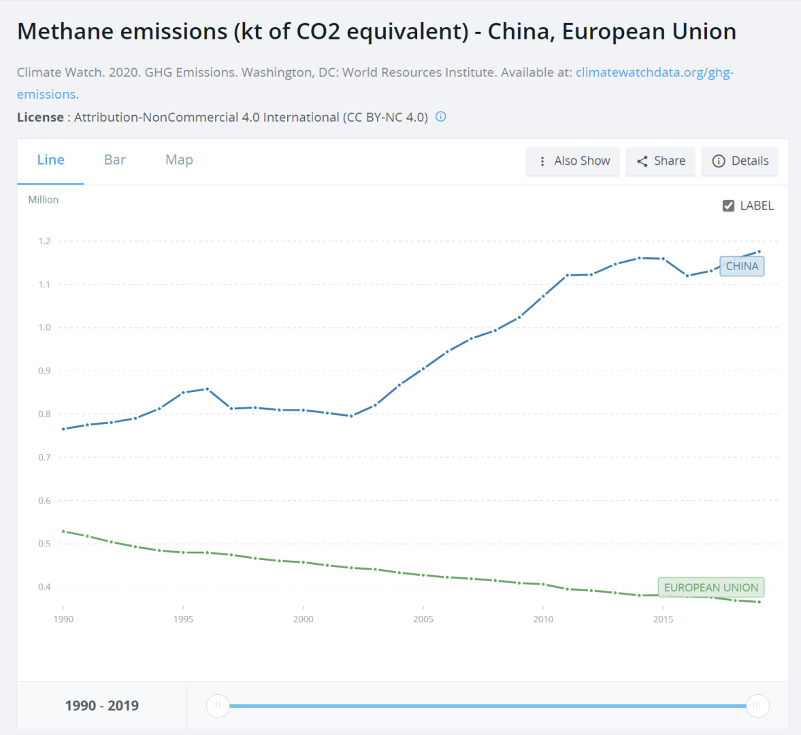Click the license info icon
Image resolution: width=801 pixels, height=735 pixels.
pos(441,116)
